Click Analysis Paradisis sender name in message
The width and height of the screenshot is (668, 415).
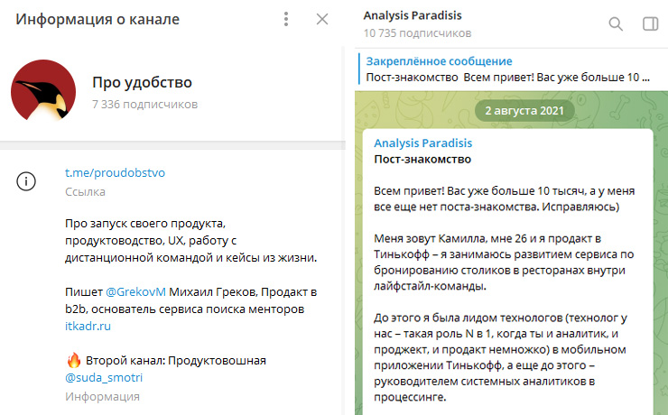pyautogui.click(x=422, y=143)
